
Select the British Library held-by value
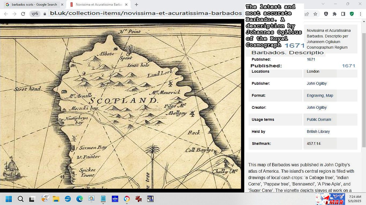(x=318, y=131)
